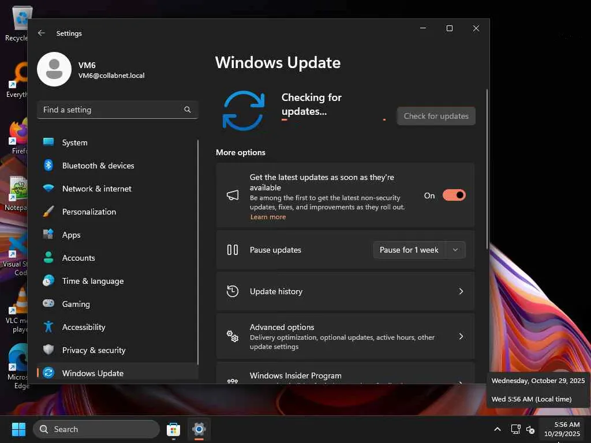Select Personalization in the sidebar

point(117,212)
